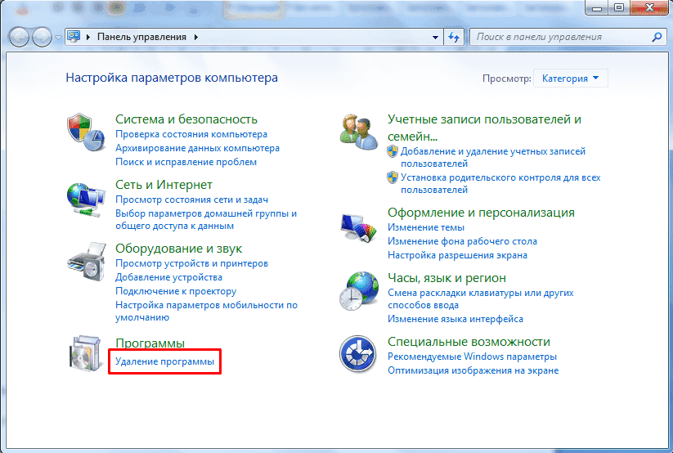Screen dimensions: 673x453
Task: Click Просмотр устройств и принтеров
Action: 191,263
